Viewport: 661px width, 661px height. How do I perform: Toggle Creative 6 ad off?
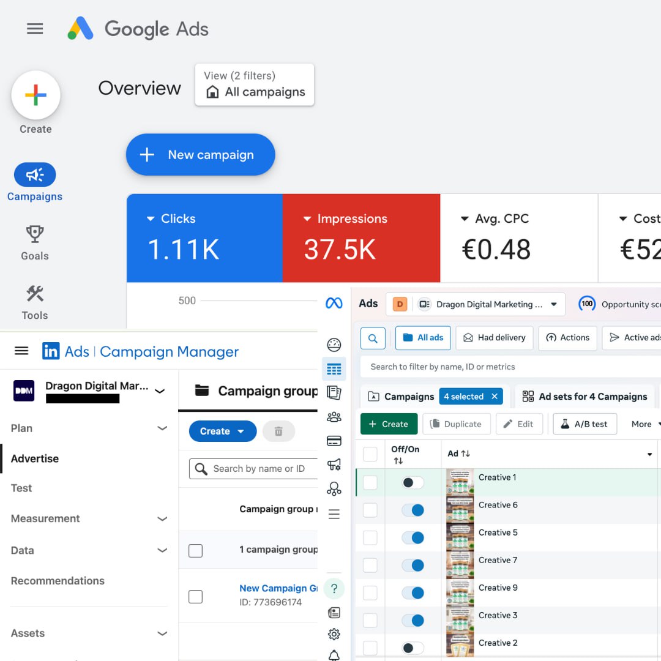[x=413, y=510]
